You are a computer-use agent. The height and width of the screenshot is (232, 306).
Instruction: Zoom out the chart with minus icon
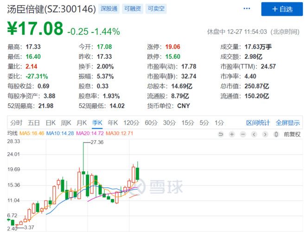[243, 134]
